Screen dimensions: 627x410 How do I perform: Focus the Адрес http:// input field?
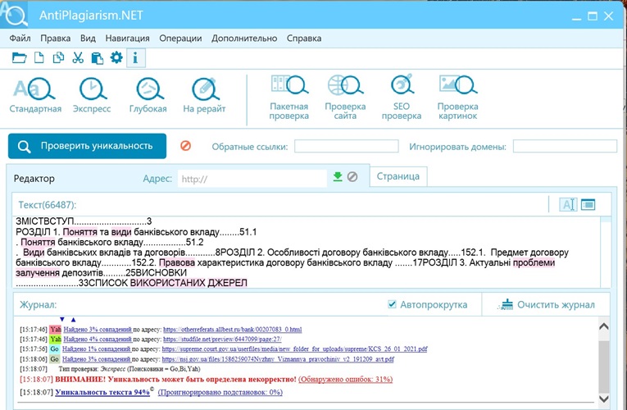(x=252, y=179)
